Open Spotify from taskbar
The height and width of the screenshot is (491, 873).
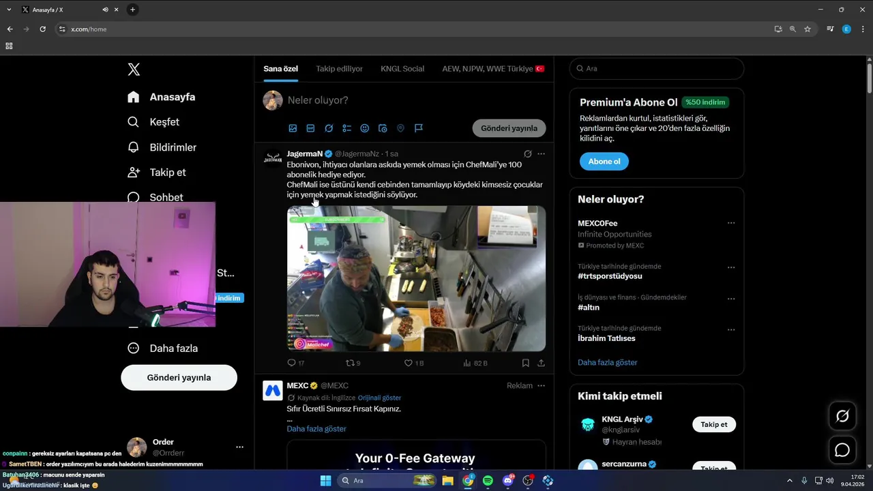click(x=488, y=481)
